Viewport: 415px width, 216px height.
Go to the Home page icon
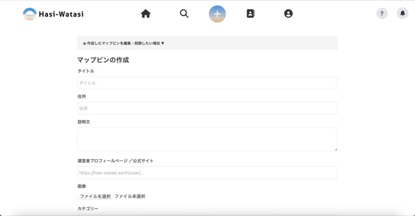[145, 14]
